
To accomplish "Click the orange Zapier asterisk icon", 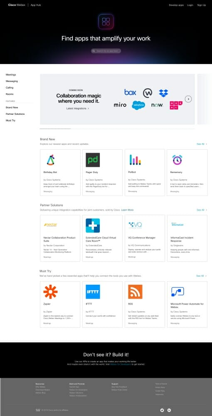I will tap(50, 292).
